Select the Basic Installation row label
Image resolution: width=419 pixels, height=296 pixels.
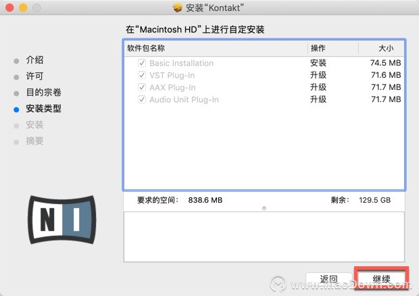(181, 64)
